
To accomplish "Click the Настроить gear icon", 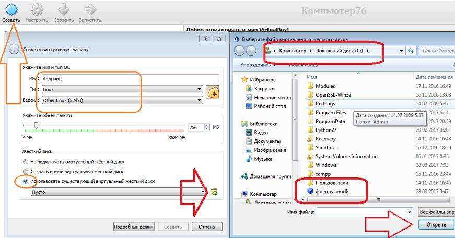I will (37, 9).
